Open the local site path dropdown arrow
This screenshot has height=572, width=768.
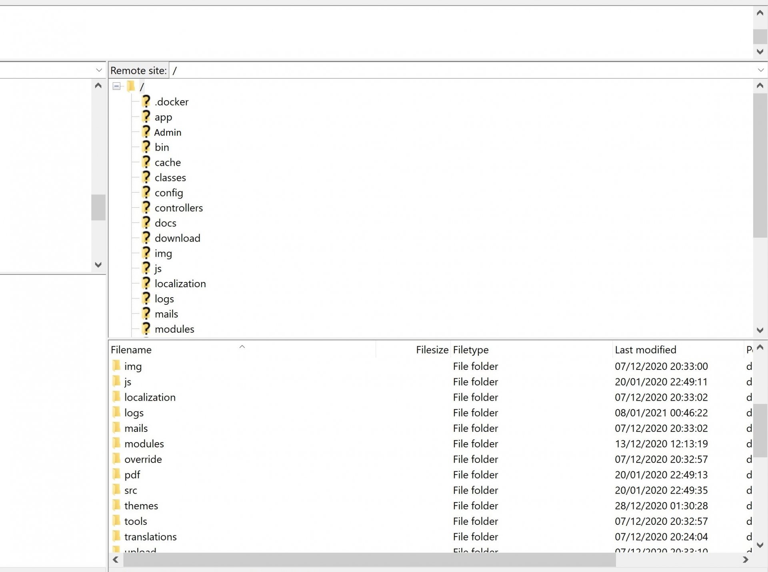pos(99,70)
